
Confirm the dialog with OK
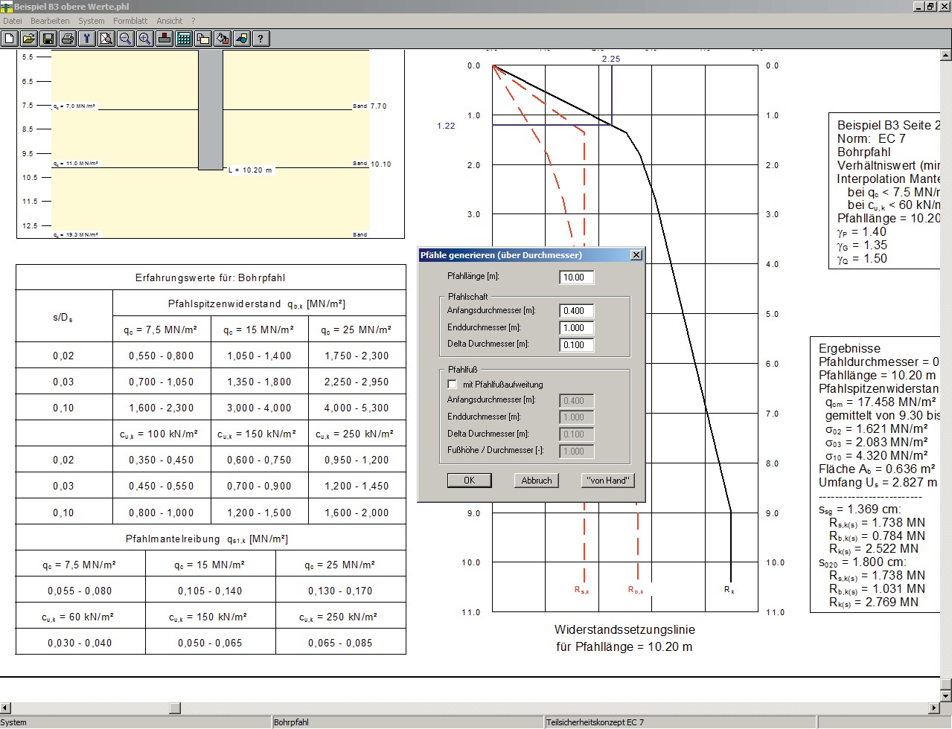[469, 481]
